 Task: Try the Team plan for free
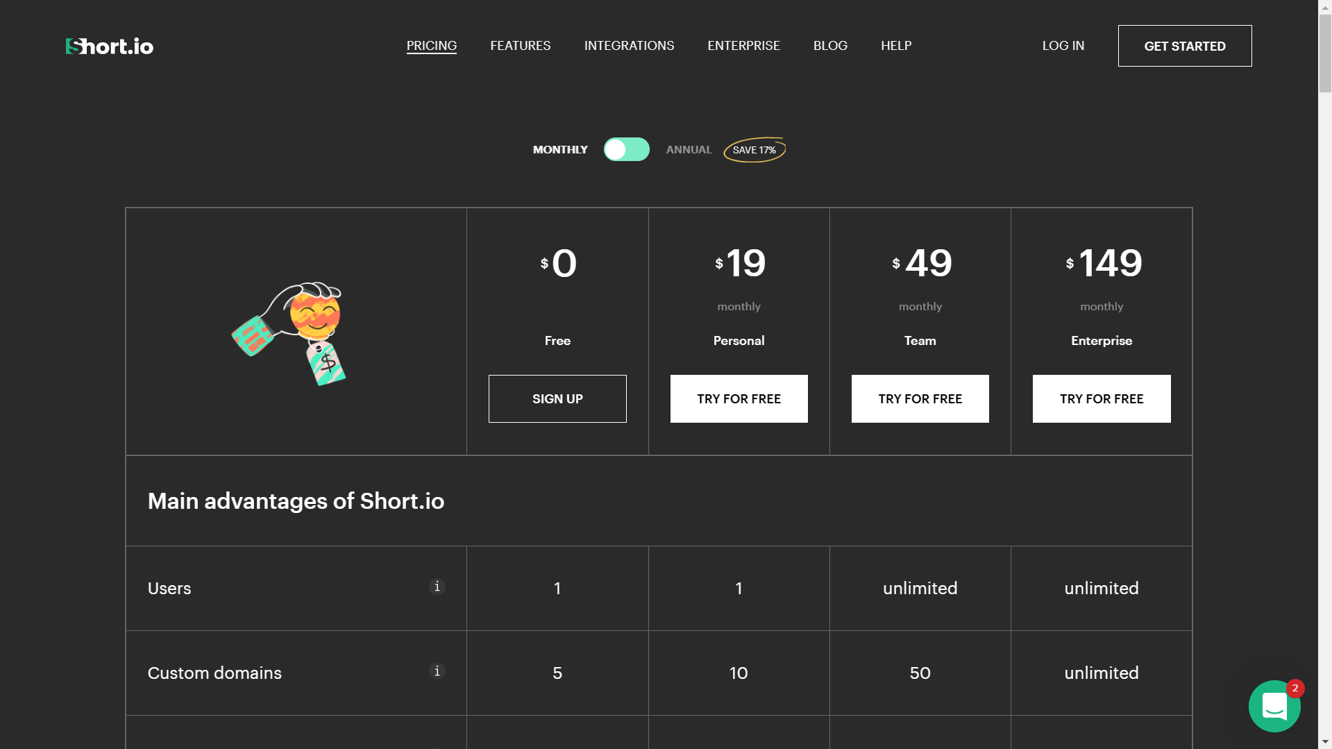(x=920, y=399)
